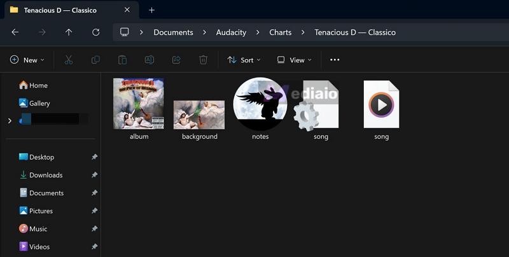
Task: Click the background file name label
Action: (200, 137)
